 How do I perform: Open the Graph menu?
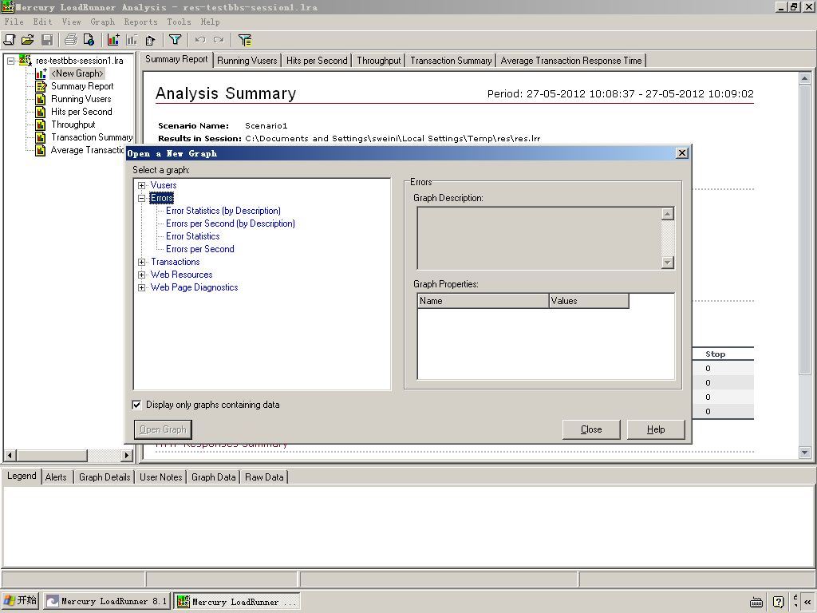(102, 22)
